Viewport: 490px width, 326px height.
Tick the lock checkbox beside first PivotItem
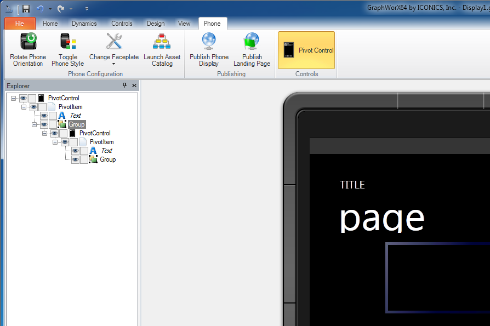[x=42, y=107]
